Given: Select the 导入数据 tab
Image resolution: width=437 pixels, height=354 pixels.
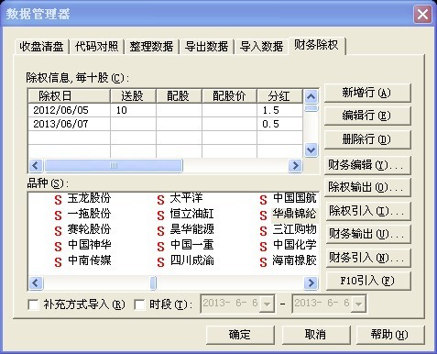Looking at the screenshot, I should (x=261, y=47).
